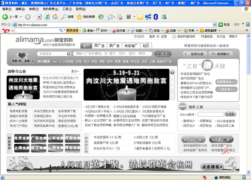
Task: Click the 免费注册 button
Action: tap(195, 54)
